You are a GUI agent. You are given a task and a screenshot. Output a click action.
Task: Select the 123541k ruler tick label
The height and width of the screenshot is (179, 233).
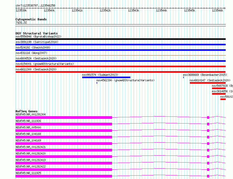(x=77, y=10)
